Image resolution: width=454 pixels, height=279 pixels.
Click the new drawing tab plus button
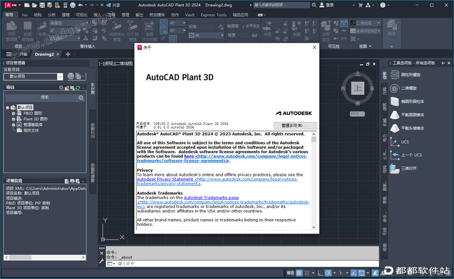pyautogui.click(x=68, y=54)
